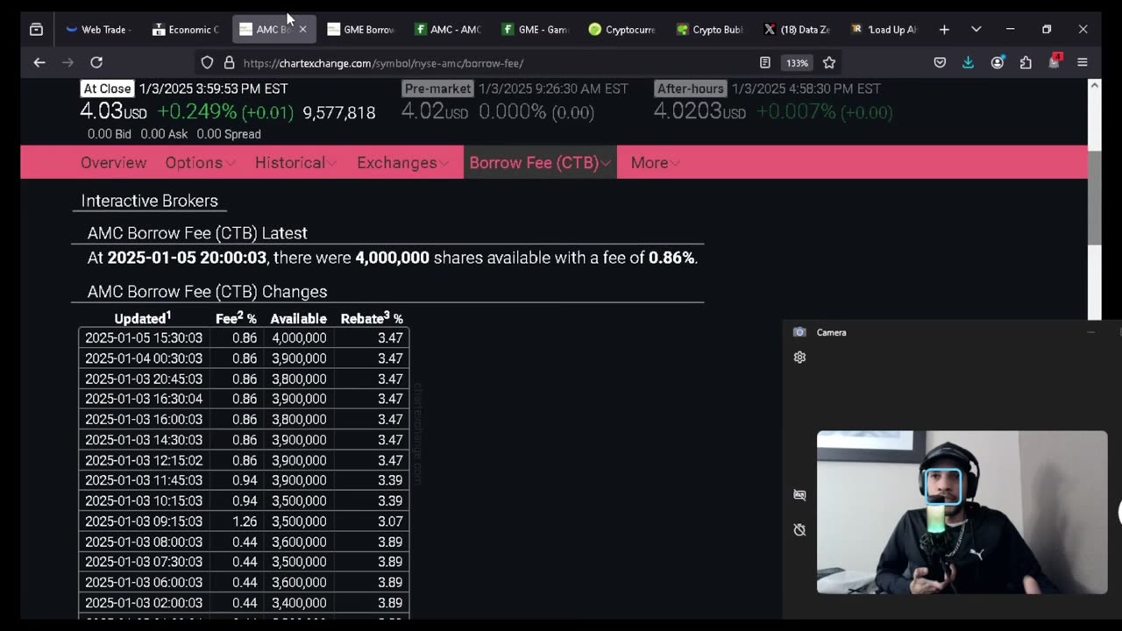Switch to AMC - AMC finviz tab
Image resolution: width=1122 pixels, height=631 pixels.
pyautogui.click(x=448, y=30)
